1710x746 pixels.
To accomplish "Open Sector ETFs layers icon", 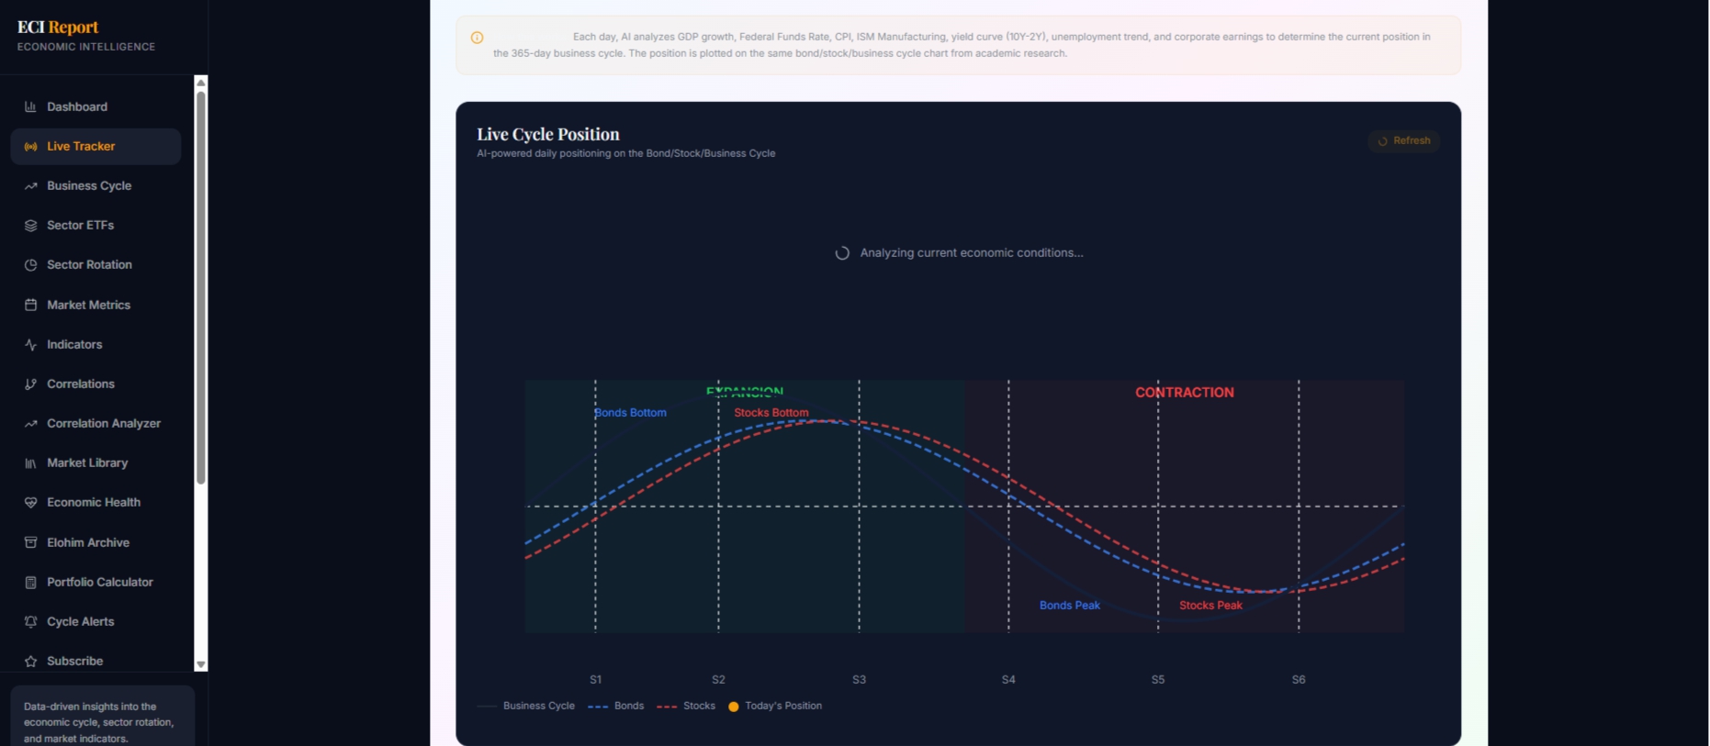I will pyautogui.click(x=30, y=225).
